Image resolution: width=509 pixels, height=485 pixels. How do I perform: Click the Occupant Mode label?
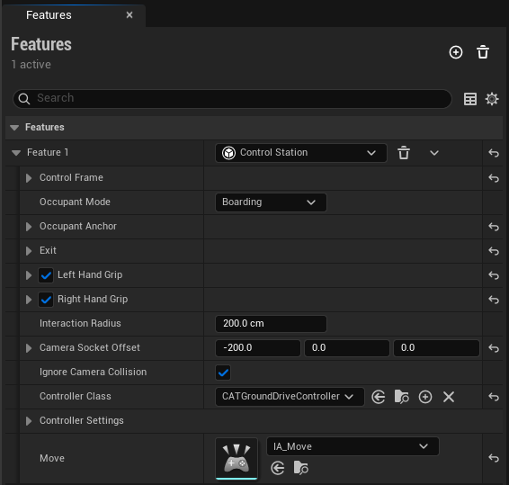[75, 202]
